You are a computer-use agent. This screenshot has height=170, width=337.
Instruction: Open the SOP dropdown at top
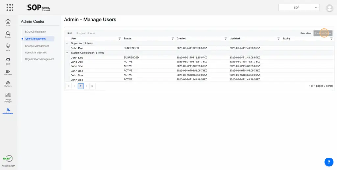[x=299, y=7]
